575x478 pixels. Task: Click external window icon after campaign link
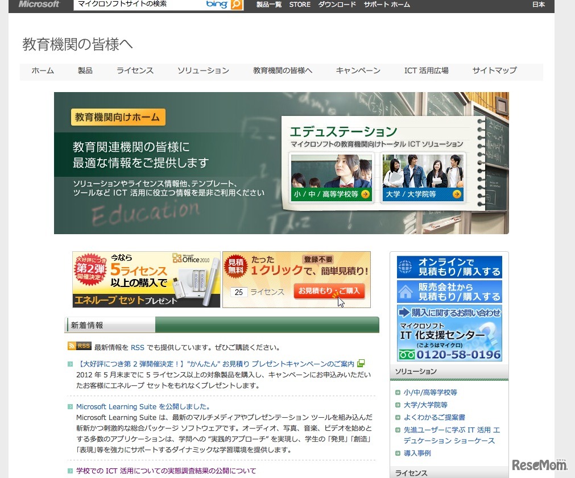pos(361,363)
